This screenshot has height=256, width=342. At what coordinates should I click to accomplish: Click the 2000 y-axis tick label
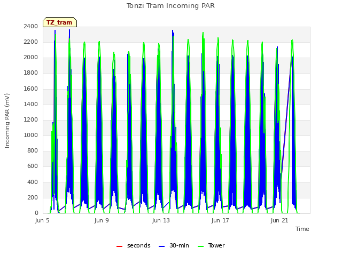coord(31,58)
